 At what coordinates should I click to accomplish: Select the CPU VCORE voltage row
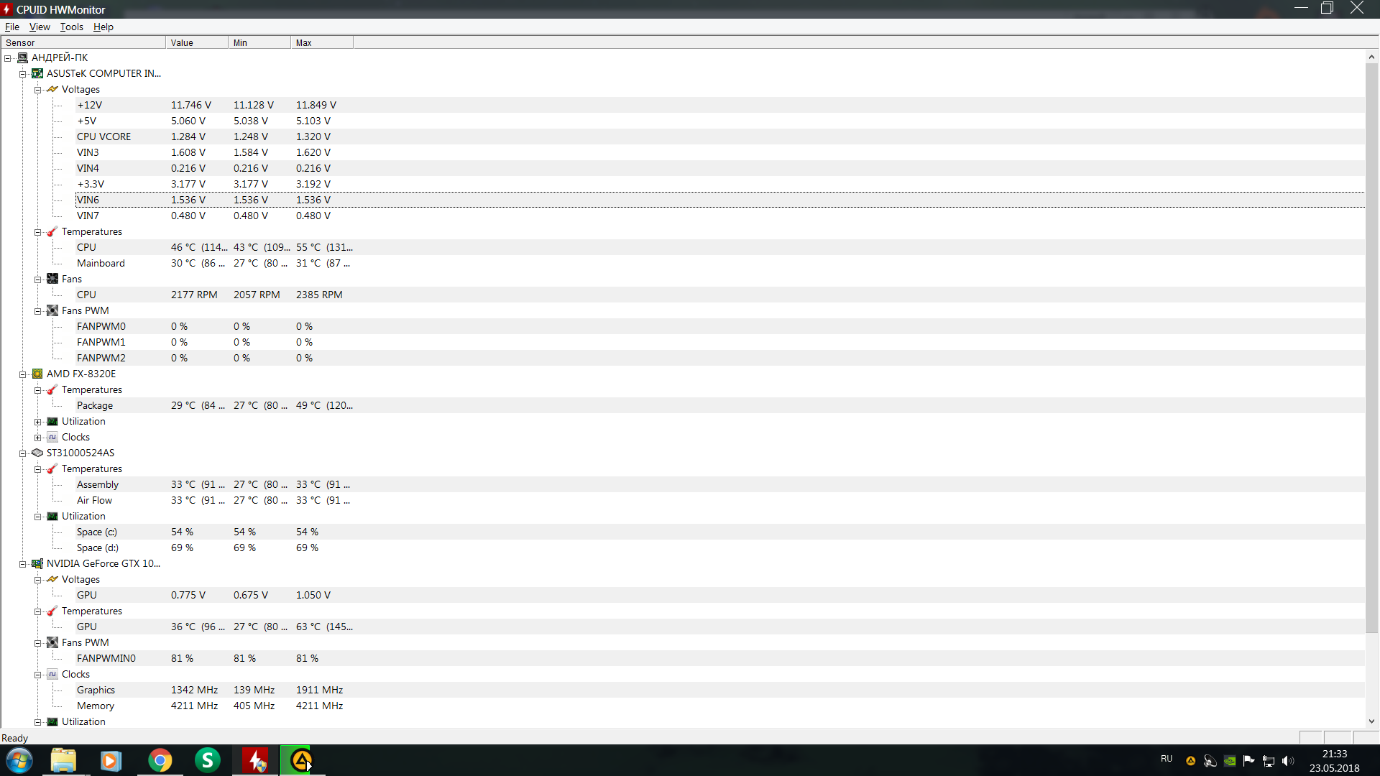point(104,137)
